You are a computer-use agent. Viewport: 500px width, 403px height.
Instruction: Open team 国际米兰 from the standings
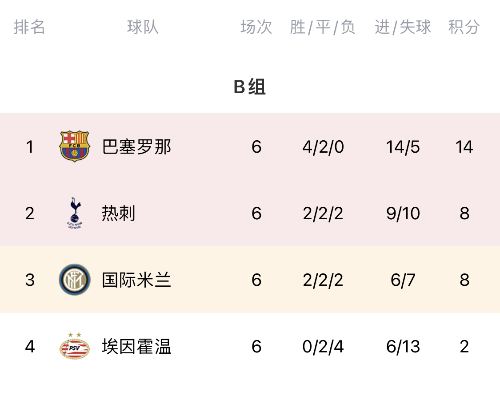(x=136, y=280)
